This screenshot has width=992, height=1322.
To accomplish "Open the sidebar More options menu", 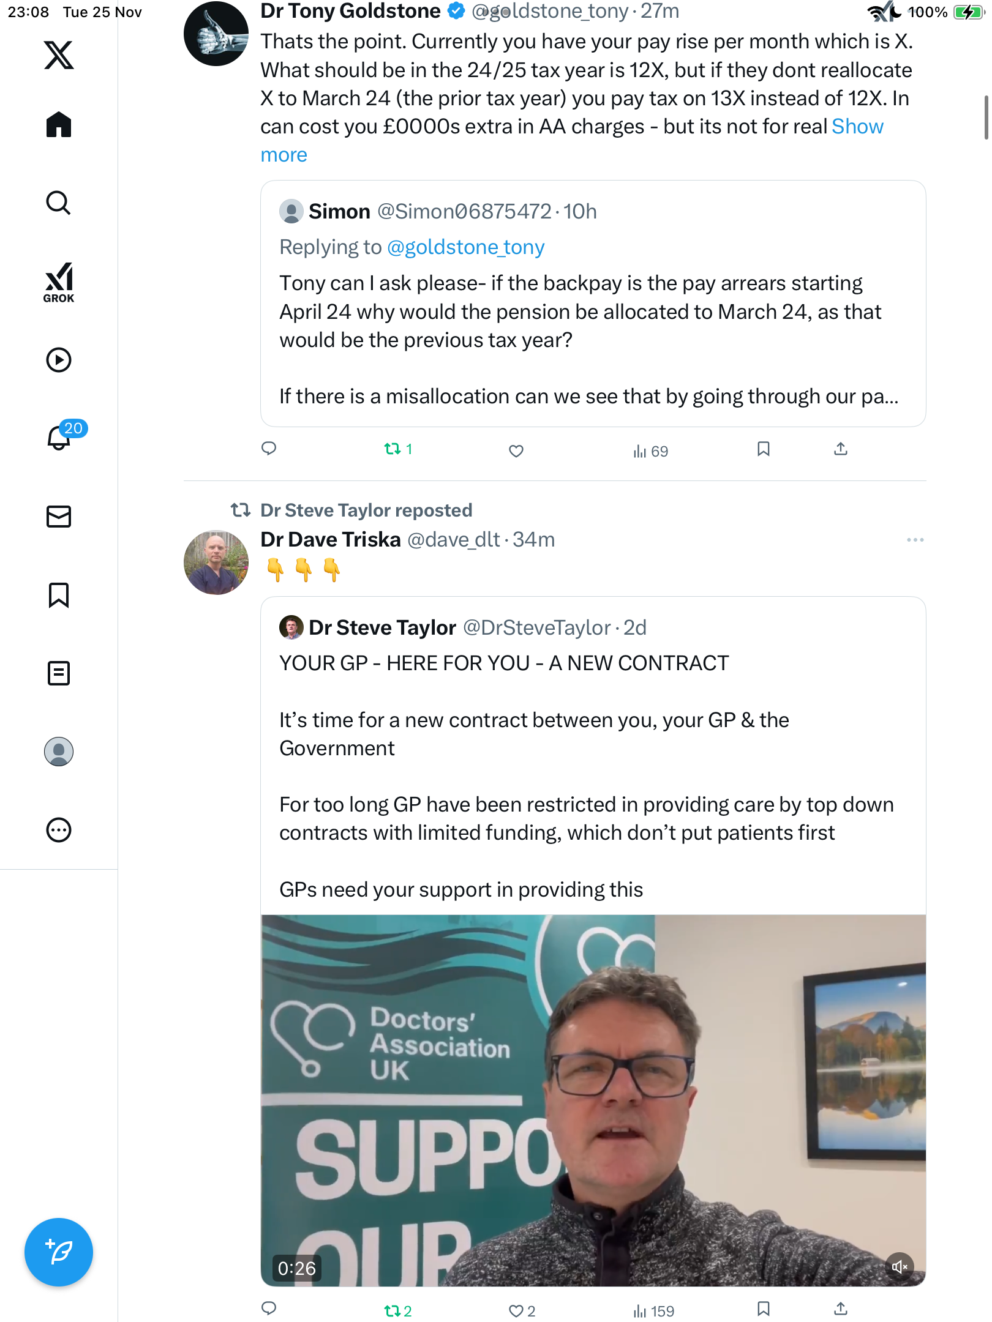I will pyautogui.click(x=59, y=830).
